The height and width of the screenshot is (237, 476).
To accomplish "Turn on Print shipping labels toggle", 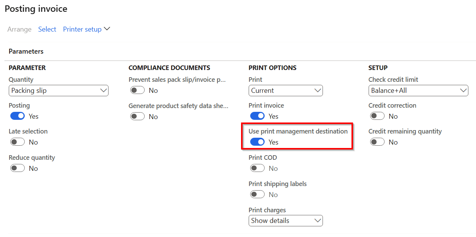I will click(x=257, y=194).
